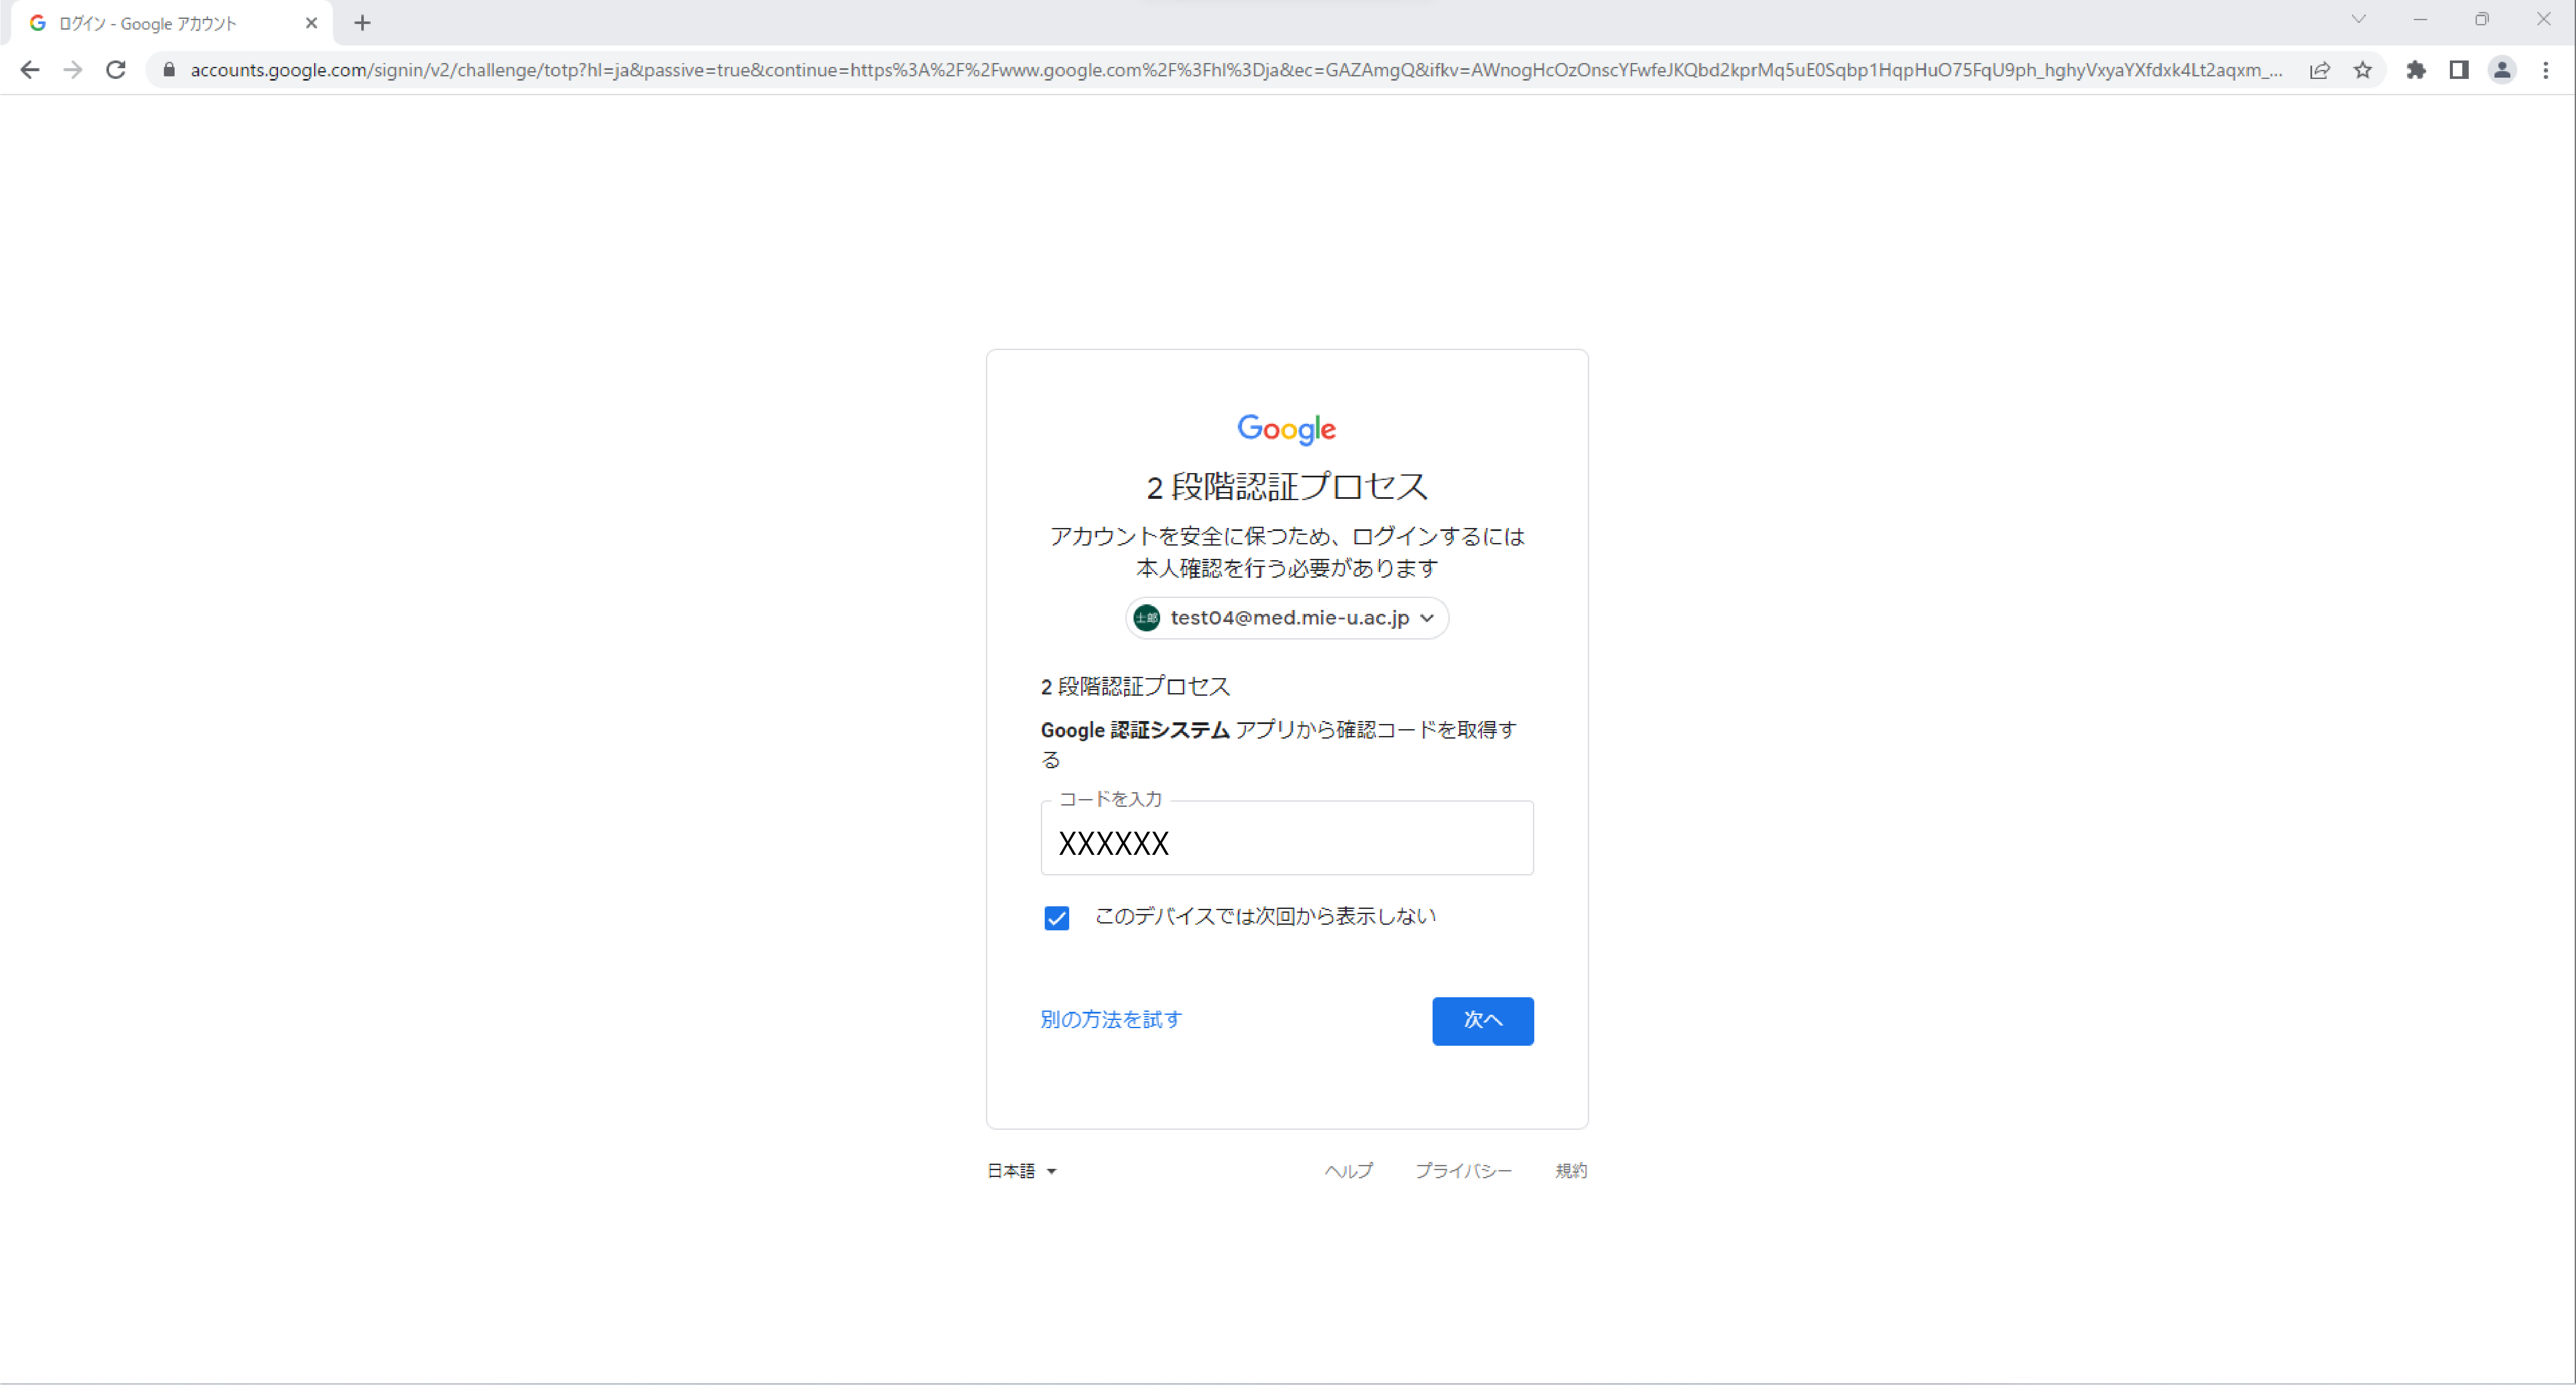The width and height of the screenshot is (2576, 1385).
Task: Click the 別の方法を試す link
Action: point(1111,1020)
